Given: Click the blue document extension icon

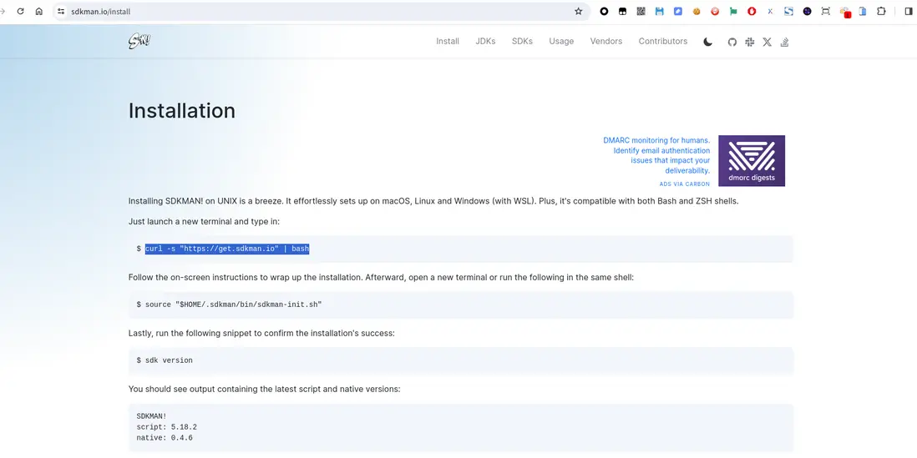Looking at the screenshot, I should coord(863,11).
